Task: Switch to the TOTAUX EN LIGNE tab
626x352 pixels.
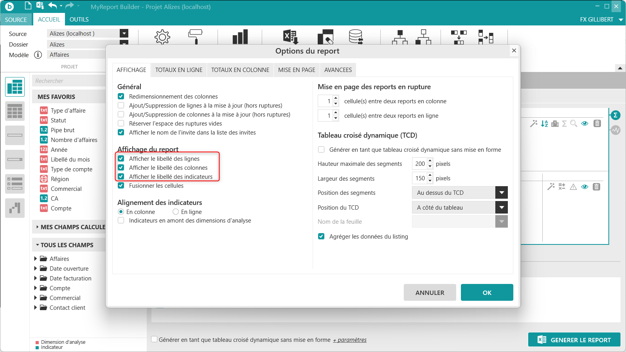Action: 179,70
